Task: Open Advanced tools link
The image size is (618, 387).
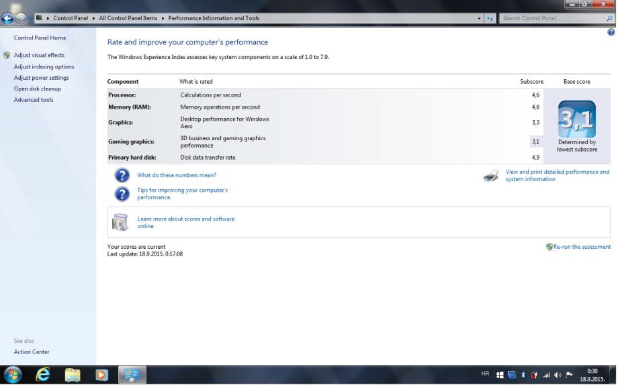Action: 34,100
